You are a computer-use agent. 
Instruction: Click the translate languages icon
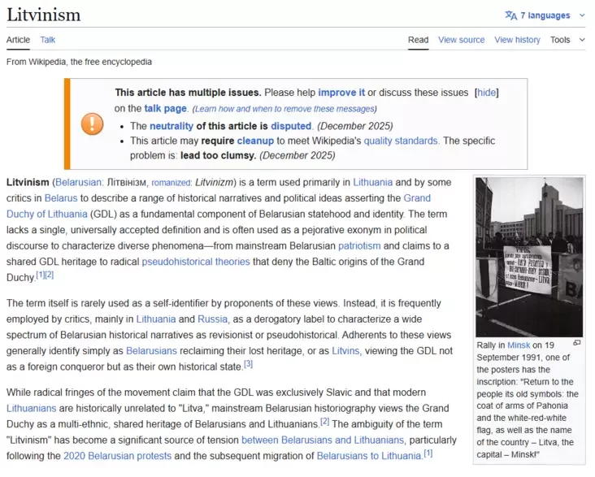click(510, 15)
